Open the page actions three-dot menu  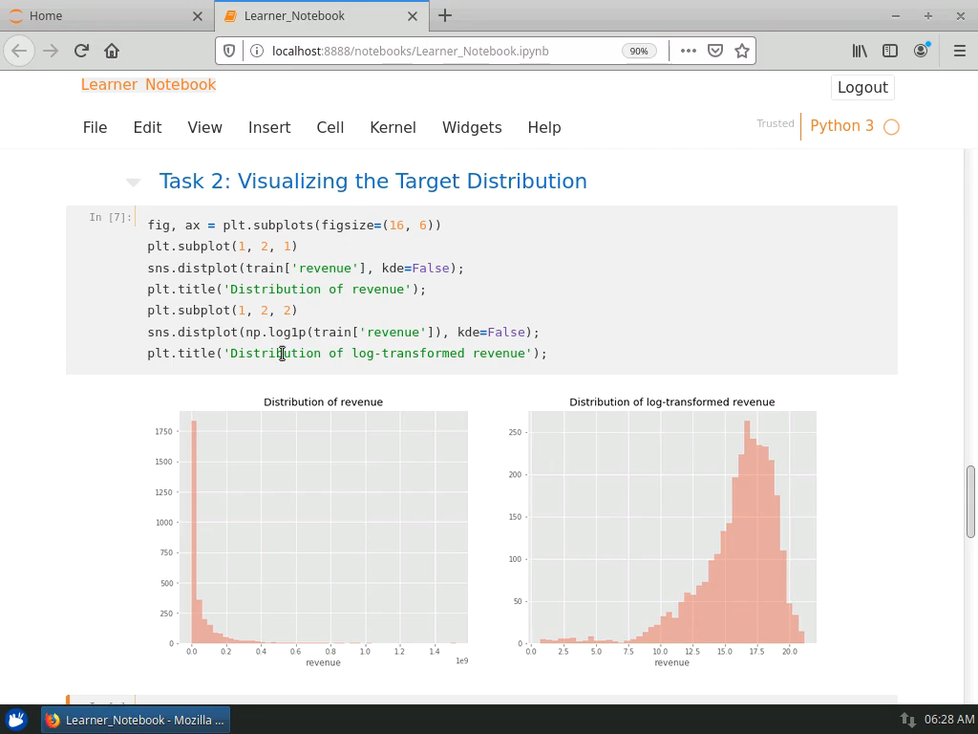pos(688,52)
